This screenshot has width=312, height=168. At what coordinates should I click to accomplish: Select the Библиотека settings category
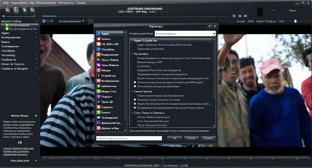point(109,86)
